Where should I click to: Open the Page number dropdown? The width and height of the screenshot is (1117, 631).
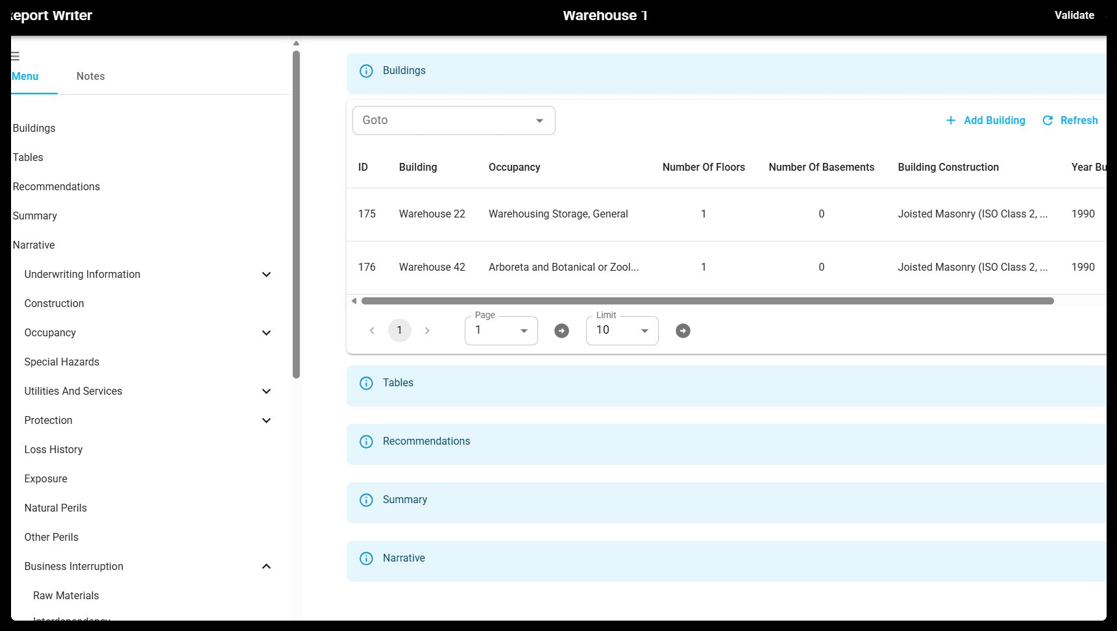tap(501, 330)
